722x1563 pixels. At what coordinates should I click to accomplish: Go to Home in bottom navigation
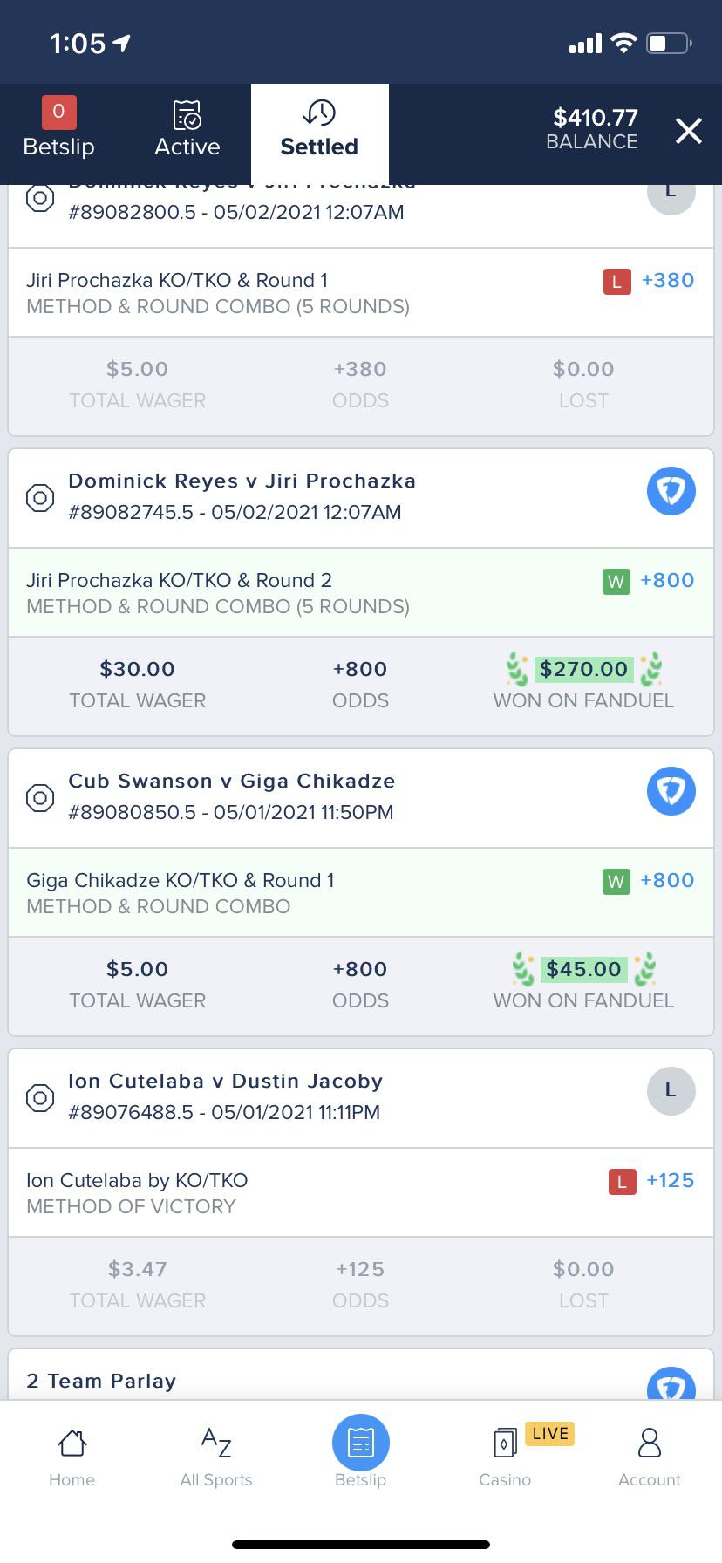click(72, 1458)
